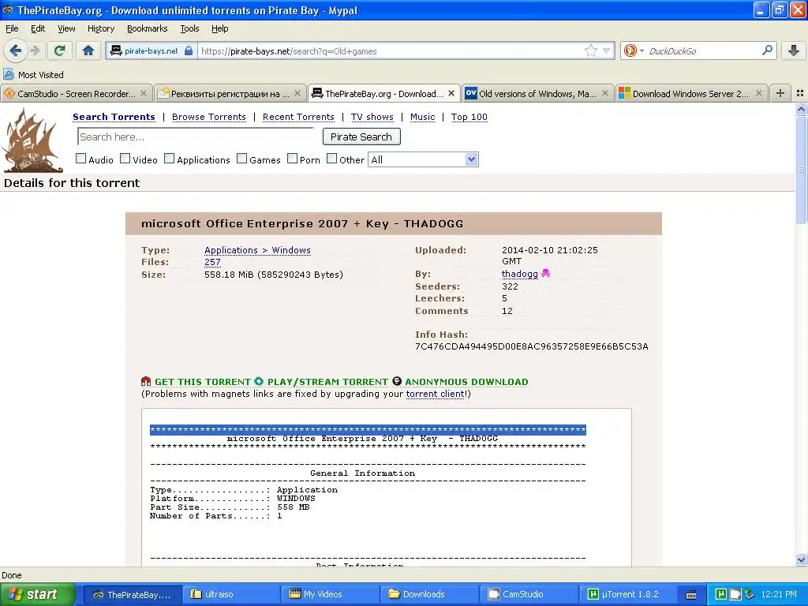Enable the Games checkbox
808x606 pixels.
click(x=241, y=158)
